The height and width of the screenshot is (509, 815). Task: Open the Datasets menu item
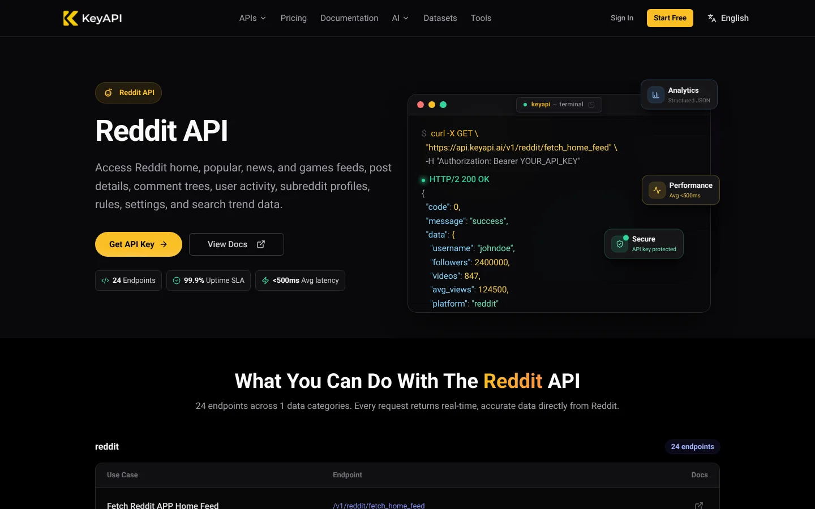coord(440,18)
